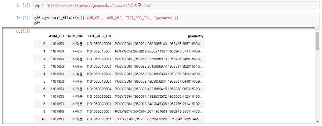Click the scrollbar down arrow in output
The height and width of the screenshot is (126, 322).
(317, 122)
